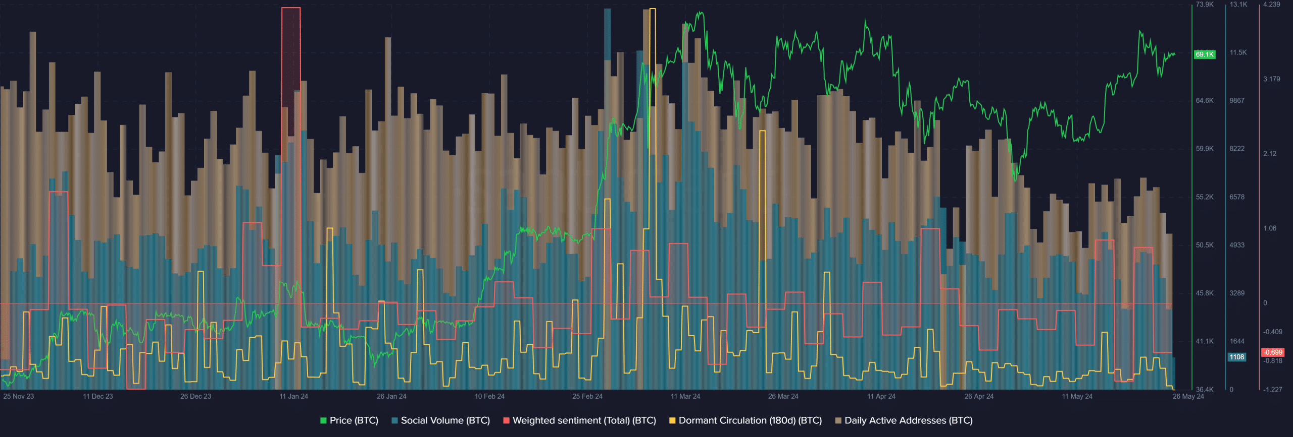Click the 13.1K social volume axis label
The width and height of the screenshot is (1293, 437).
tap(1238, 5)
